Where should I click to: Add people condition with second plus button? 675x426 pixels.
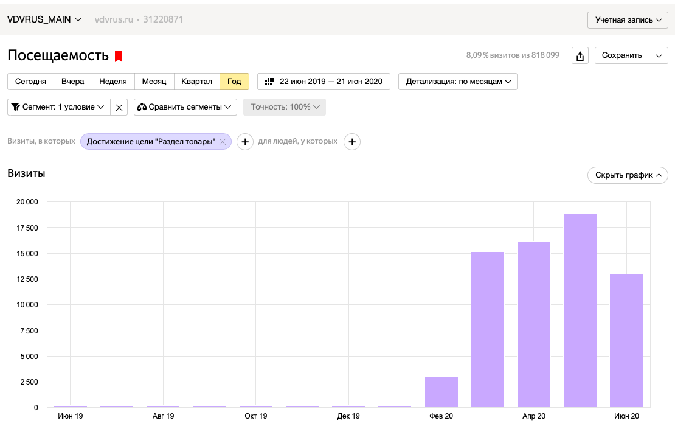point(351,142)
